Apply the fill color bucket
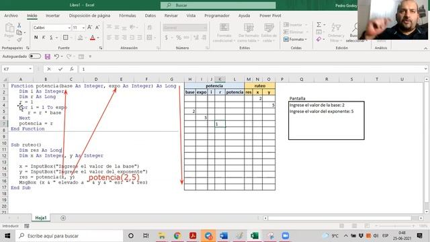430x242 pixels. point(80,38)
